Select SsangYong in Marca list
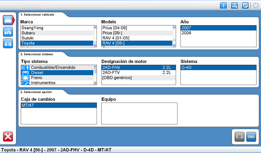This screenshot has height=153, width=261. pos(57,28)
